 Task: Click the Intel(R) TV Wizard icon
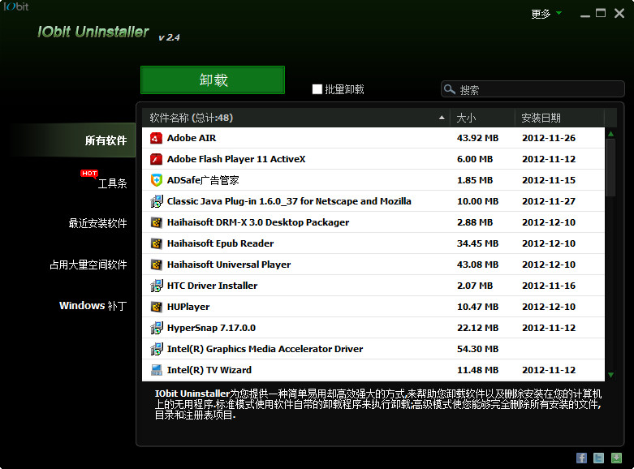click(x=156, y=370)
